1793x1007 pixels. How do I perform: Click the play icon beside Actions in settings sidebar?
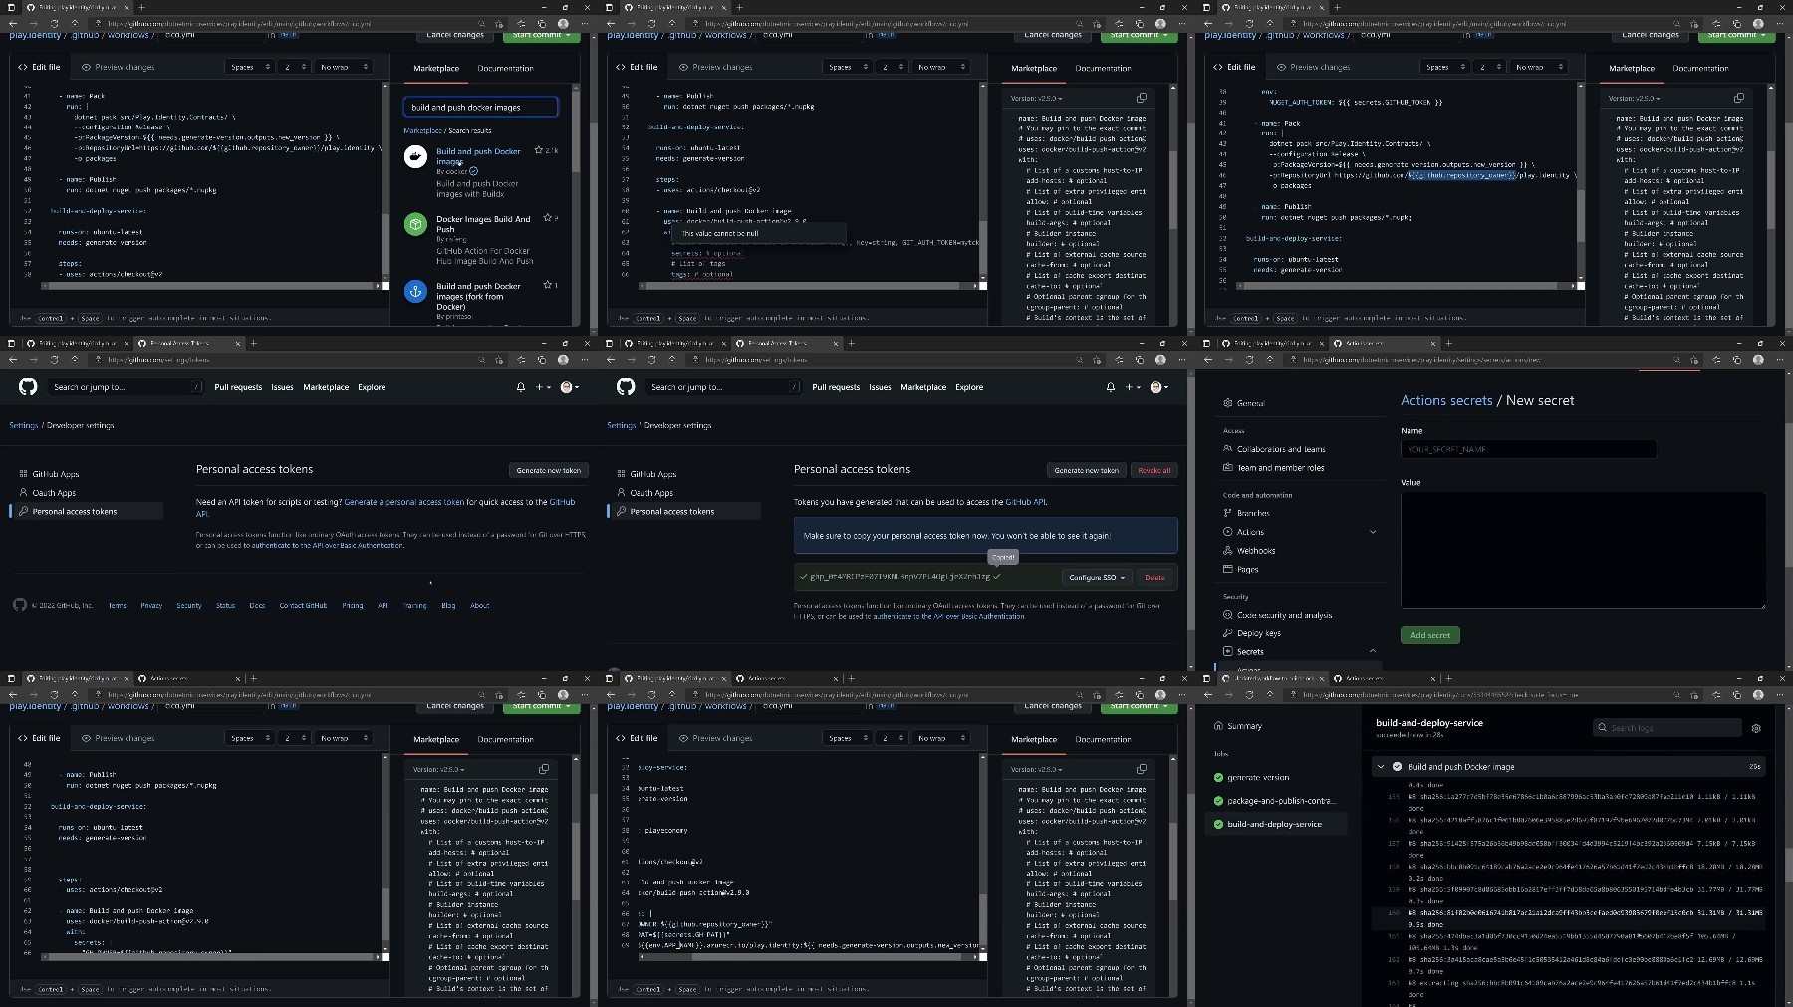pyautogui.click(x=1227, y=532)
